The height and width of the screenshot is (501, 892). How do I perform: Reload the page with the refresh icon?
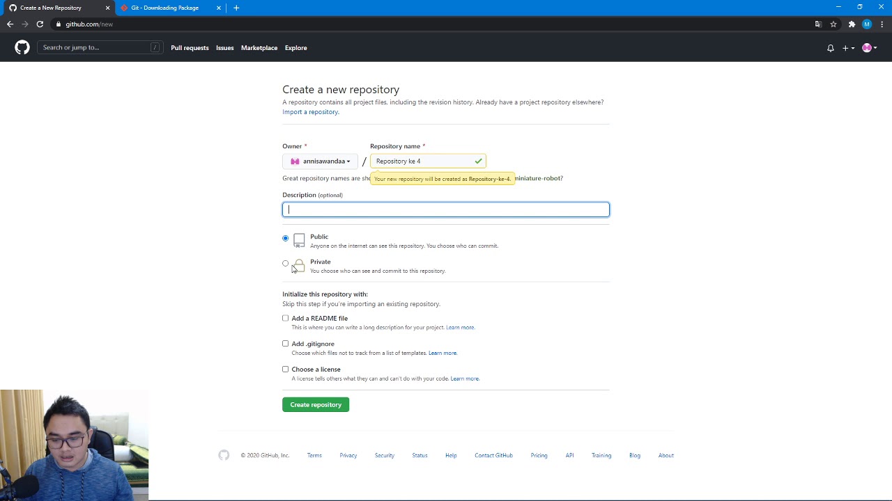coord(40,24)
